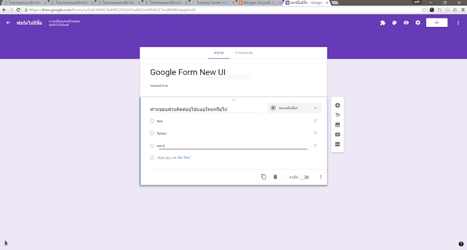Open the Chrome hamburger menu
467x250 pixels.
463,10
